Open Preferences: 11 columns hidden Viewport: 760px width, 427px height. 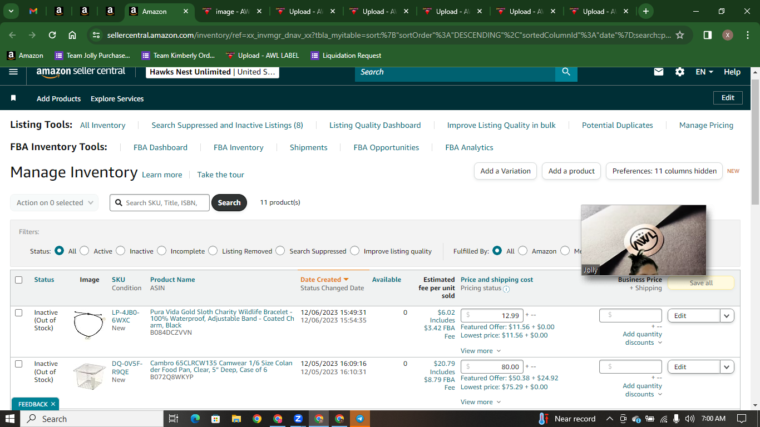click(664, 171)
